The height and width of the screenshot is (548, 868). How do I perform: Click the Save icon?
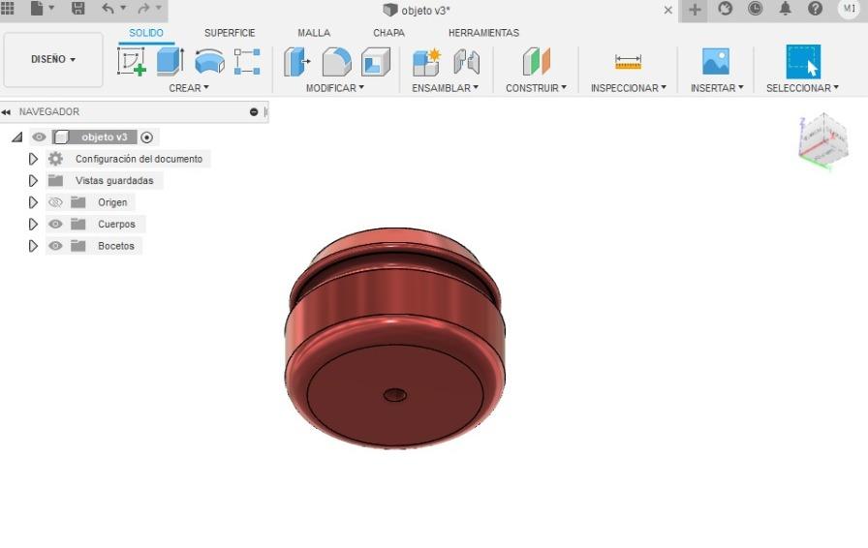point(78,8)
